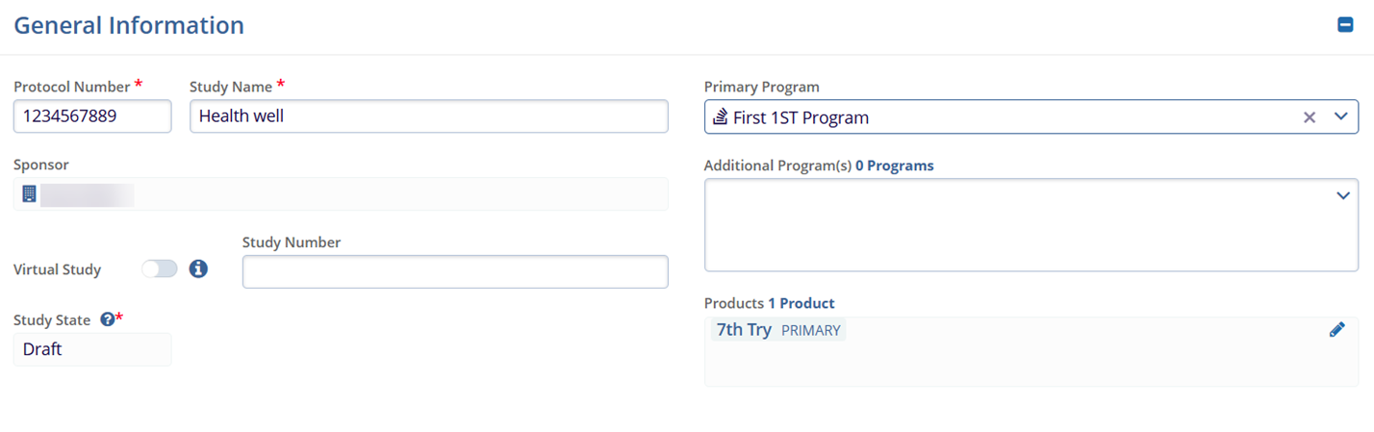Click the First 1ST Program stack icon
1374x432 pixels.
click(x=721, y=117)
